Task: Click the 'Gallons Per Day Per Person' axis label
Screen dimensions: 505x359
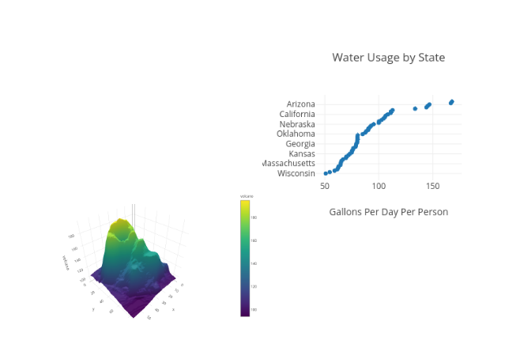Action: 388,212
